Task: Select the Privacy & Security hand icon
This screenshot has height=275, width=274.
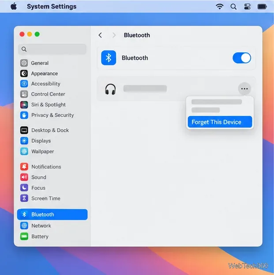Action: click(24, 115)
